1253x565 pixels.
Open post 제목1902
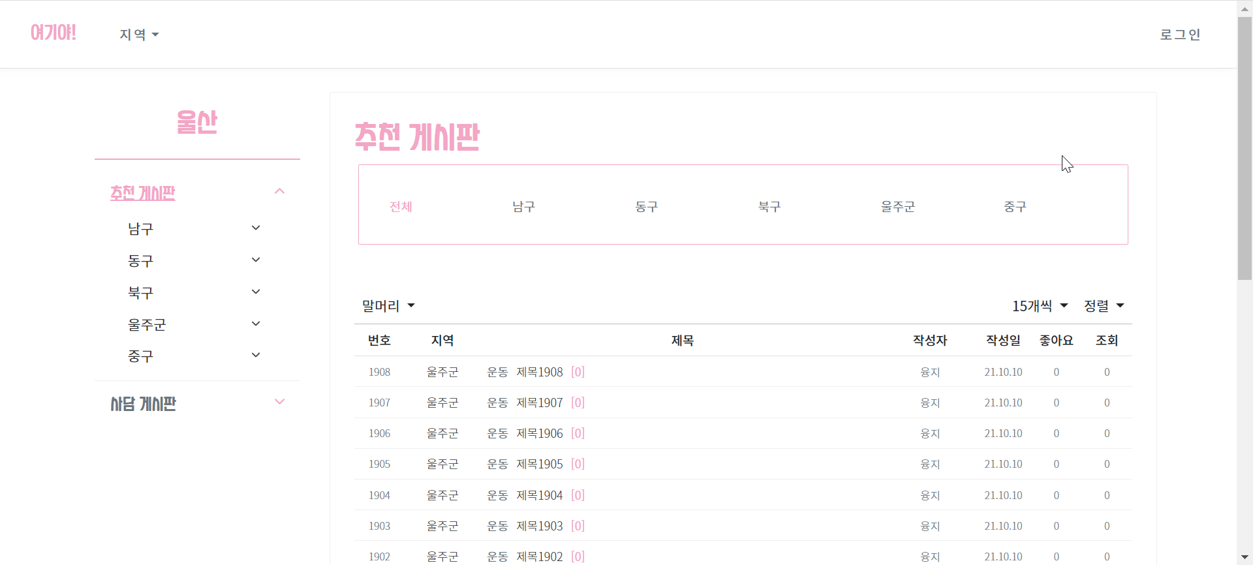[539, 557]
